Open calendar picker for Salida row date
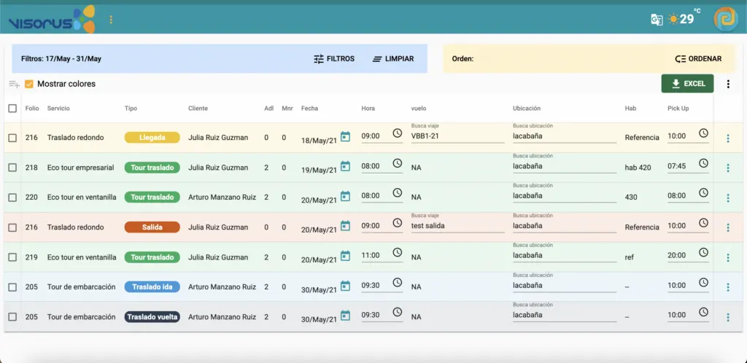 point(345,226)
